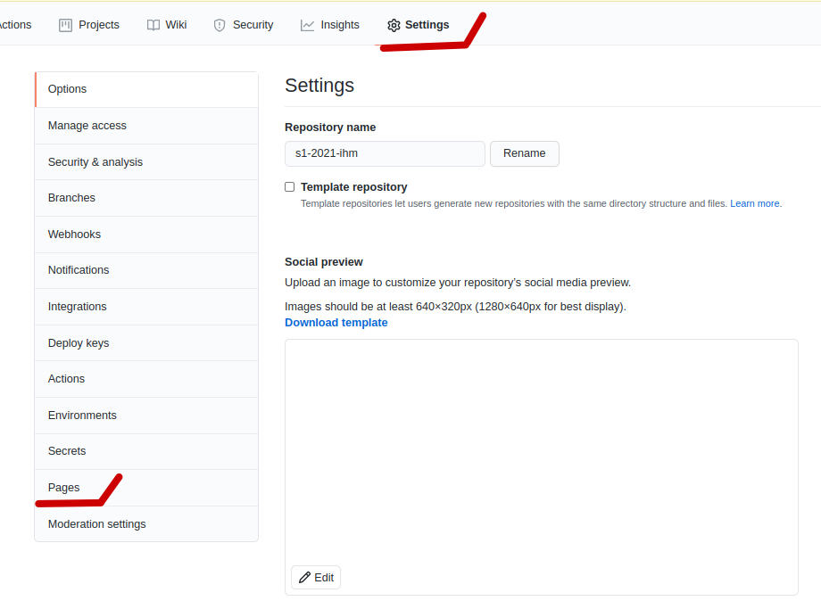821x601 pixels.
Task: Select Manage access in sidebar
Action: point(87,126)
